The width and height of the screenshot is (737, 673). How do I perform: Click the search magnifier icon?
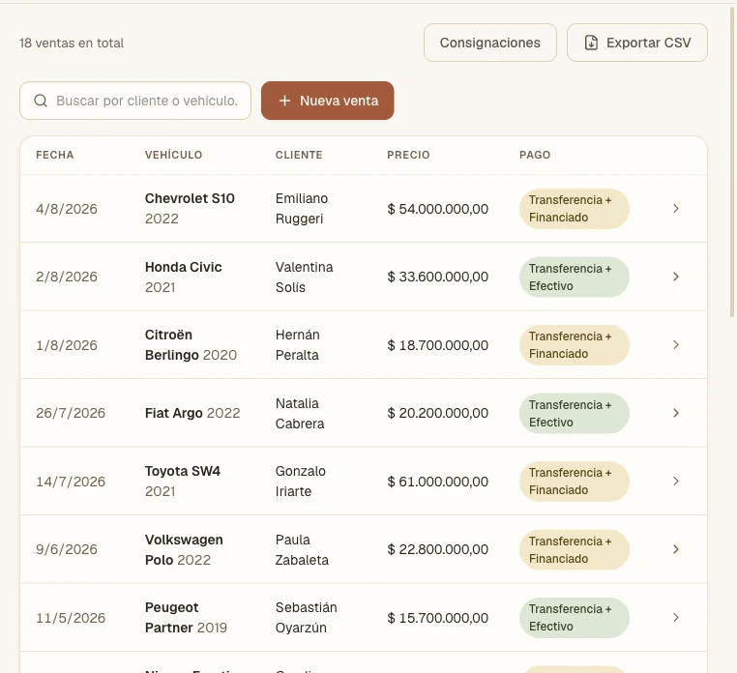41,101
